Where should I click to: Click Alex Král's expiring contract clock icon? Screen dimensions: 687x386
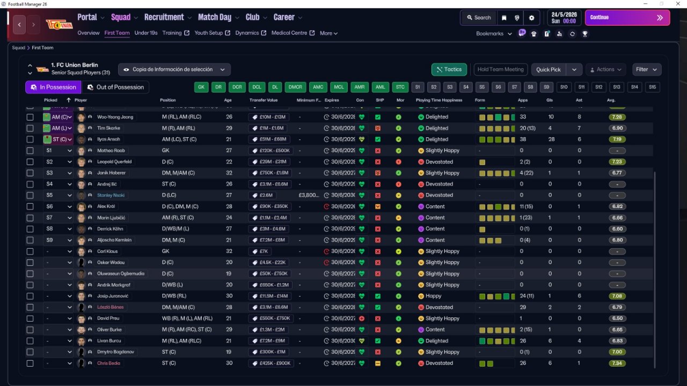click(327, 206)
